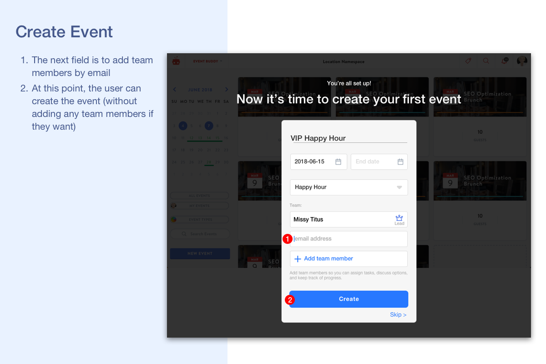Click the NEW EVENT button
The width and height of the screenshot is (546, 364).
coord(200,253)
